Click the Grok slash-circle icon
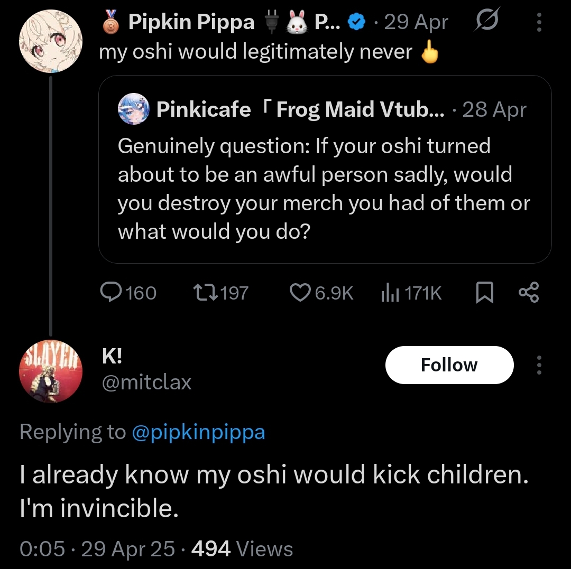Image resolution: width=571 pixels, height=569 pixels. [489, 22]
